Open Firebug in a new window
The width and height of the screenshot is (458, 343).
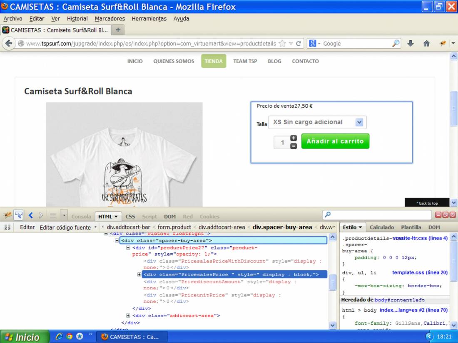(x=446, y=215)
